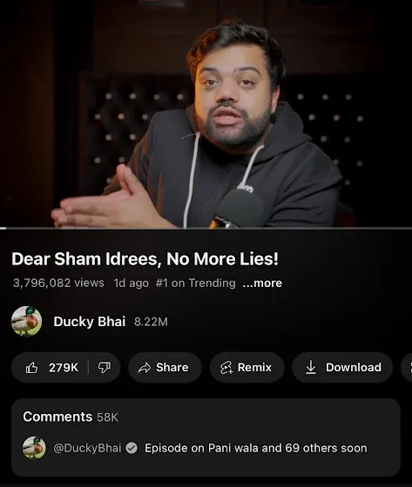This screenshot has height=487, width=412.
Task: Seek using the video progress bar
Action: pyautogui.click(x=206, y=228)
